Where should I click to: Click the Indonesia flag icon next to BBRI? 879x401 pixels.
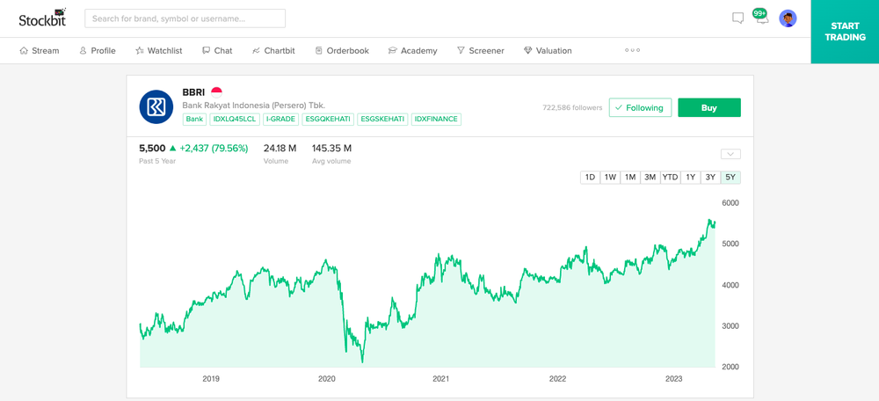coord(216,92)
